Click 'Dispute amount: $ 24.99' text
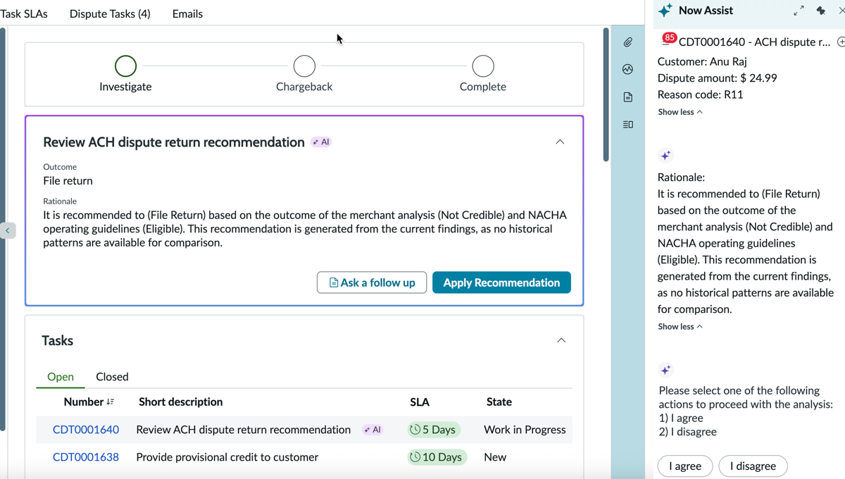Image resolution: width=845 pixels, height=479 pixels. [x=718, y=78]
